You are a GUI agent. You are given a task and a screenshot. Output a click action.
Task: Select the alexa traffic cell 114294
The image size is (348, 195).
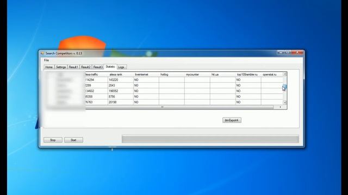(x=96, y=80)
